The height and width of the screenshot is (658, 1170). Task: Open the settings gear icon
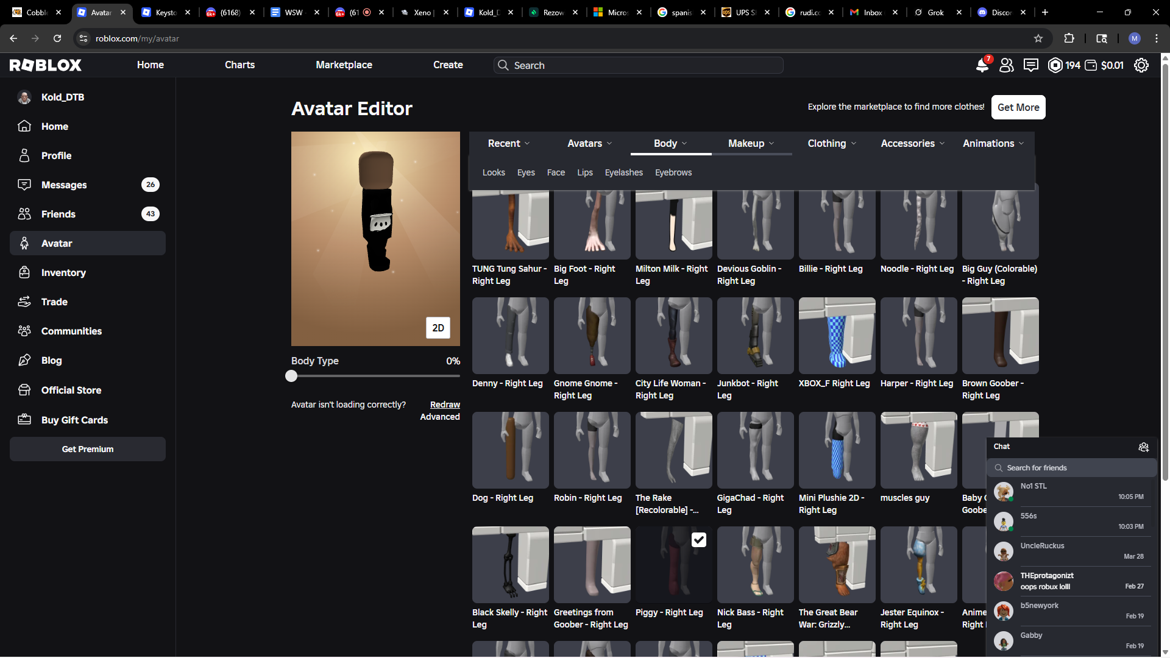click(1141, 65)
